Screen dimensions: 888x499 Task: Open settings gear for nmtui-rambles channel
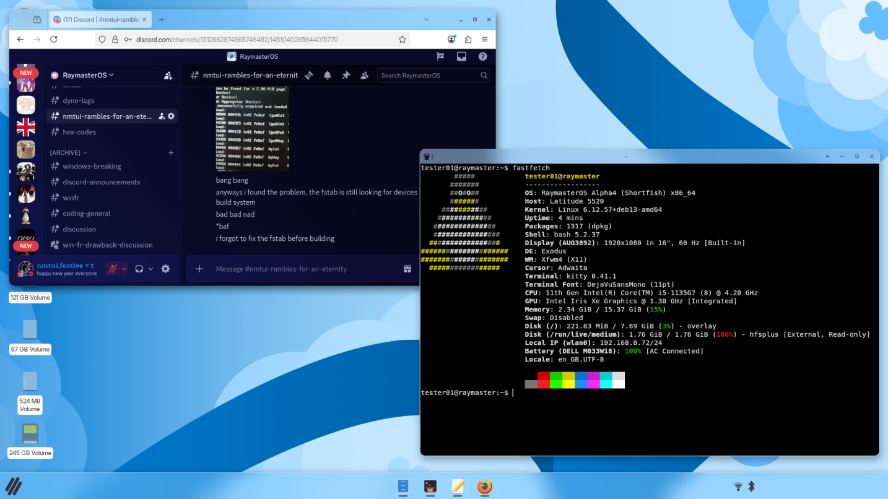(x=172, y=116)
